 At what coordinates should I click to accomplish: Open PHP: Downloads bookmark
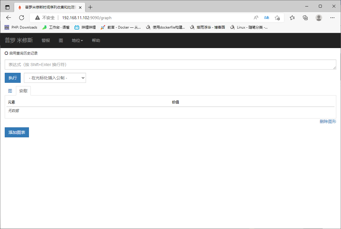pos(21,27)
